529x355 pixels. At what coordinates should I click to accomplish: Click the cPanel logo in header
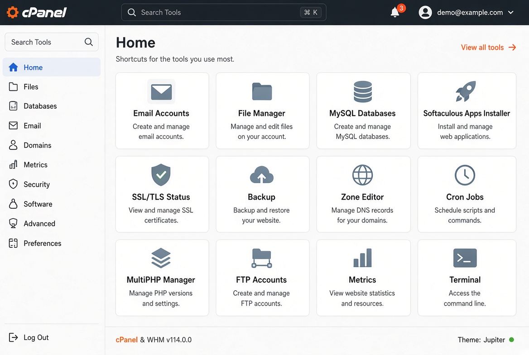[x=36, y=13]
